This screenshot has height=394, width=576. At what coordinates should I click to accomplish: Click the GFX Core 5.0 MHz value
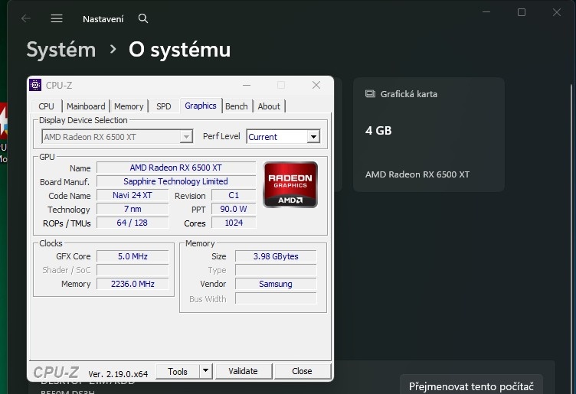[133, 256]
